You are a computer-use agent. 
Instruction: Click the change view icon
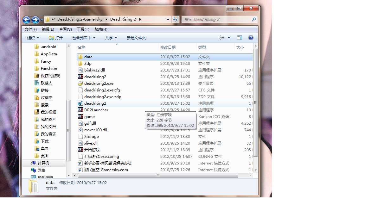222,38
